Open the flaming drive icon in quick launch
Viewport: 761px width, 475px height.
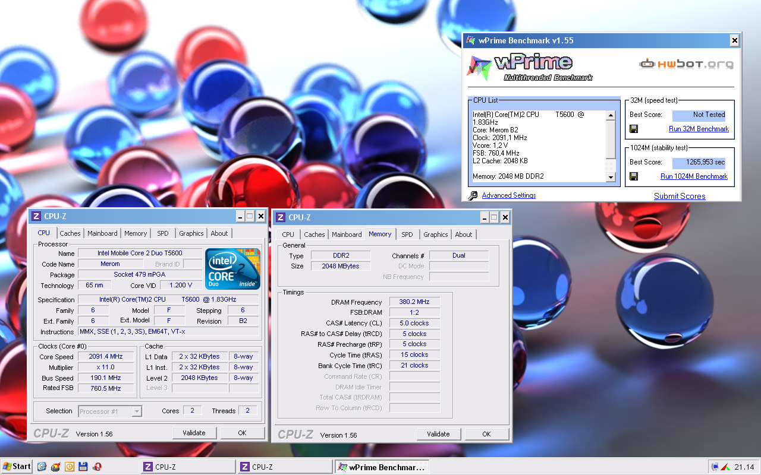(x=55, y=467)
